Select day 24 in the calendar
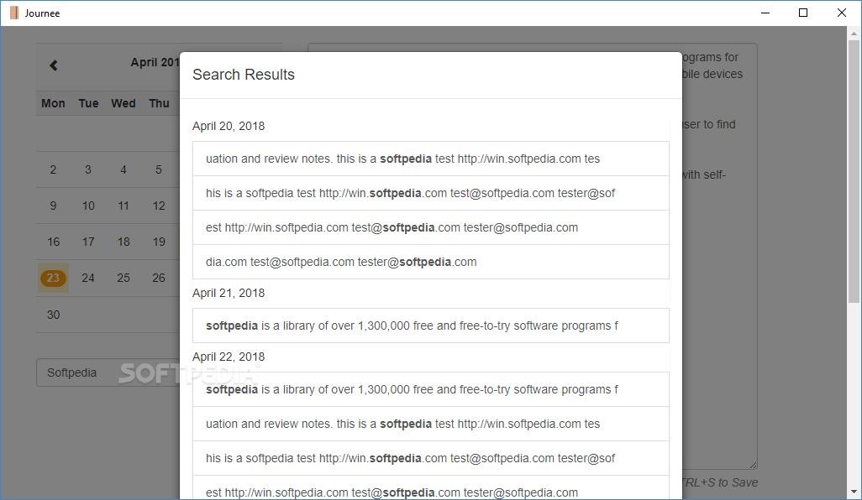 point(88,278)
